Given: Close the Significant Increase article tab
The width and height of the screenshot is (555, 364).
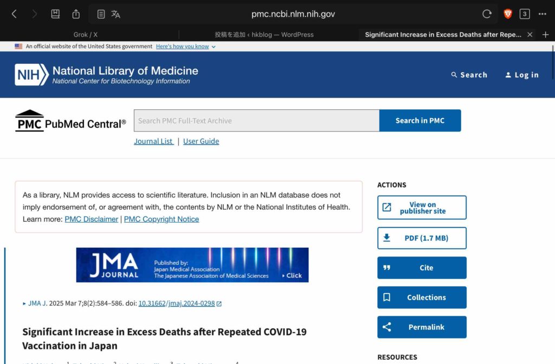Looking at the screenshot, I should [x=530, y=35].
